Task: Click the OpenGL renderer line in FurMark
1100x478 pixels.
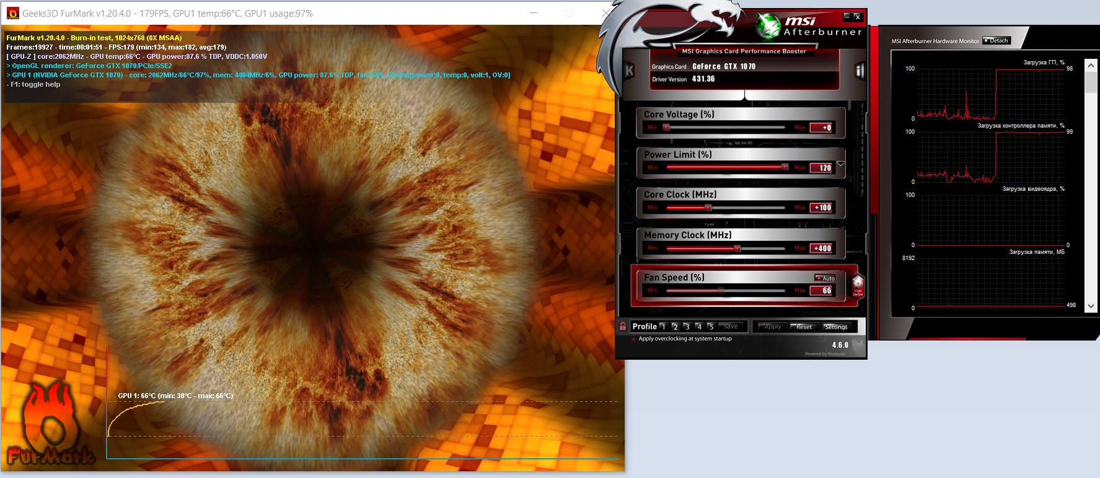Action: [89, 66]
